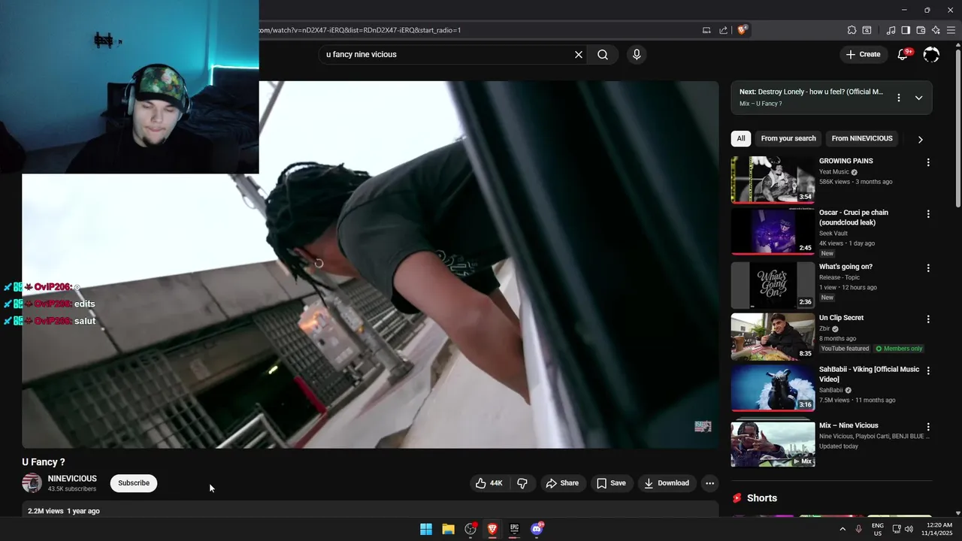The image size is (962, 541).
Task: Select the 'From your search' chip
Action: (x=788, y=138)
